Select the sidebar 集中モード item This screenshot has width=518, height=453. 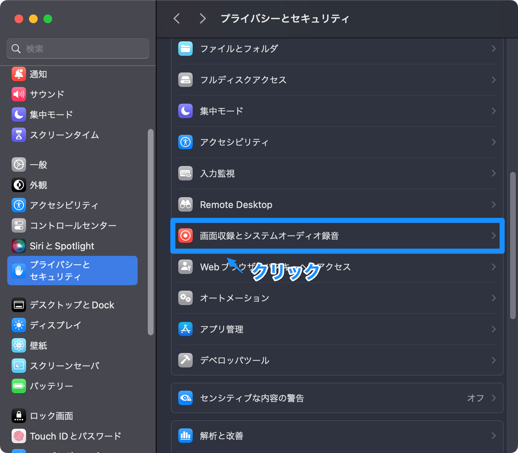[72, 115]
